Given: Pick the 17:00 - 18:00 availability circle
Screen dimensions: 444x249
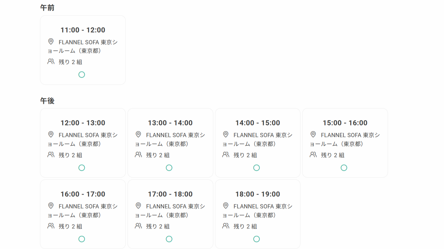Looking at the screenshot, I should click(169, 239).
